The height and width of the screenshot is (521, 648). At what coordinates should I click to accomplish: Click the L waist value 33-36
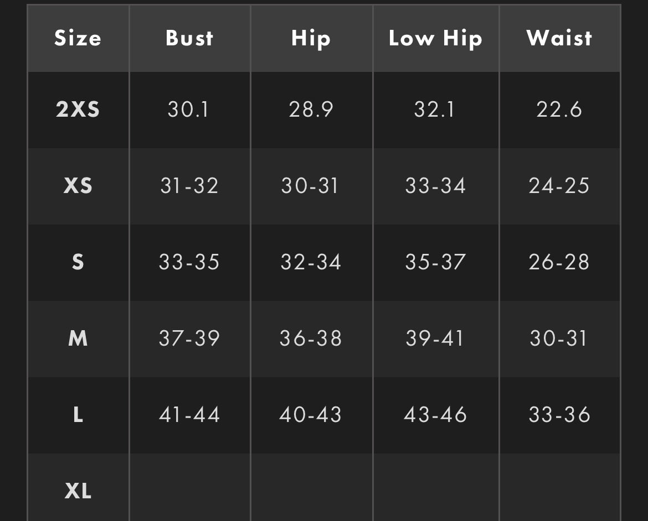click(559, 414)
